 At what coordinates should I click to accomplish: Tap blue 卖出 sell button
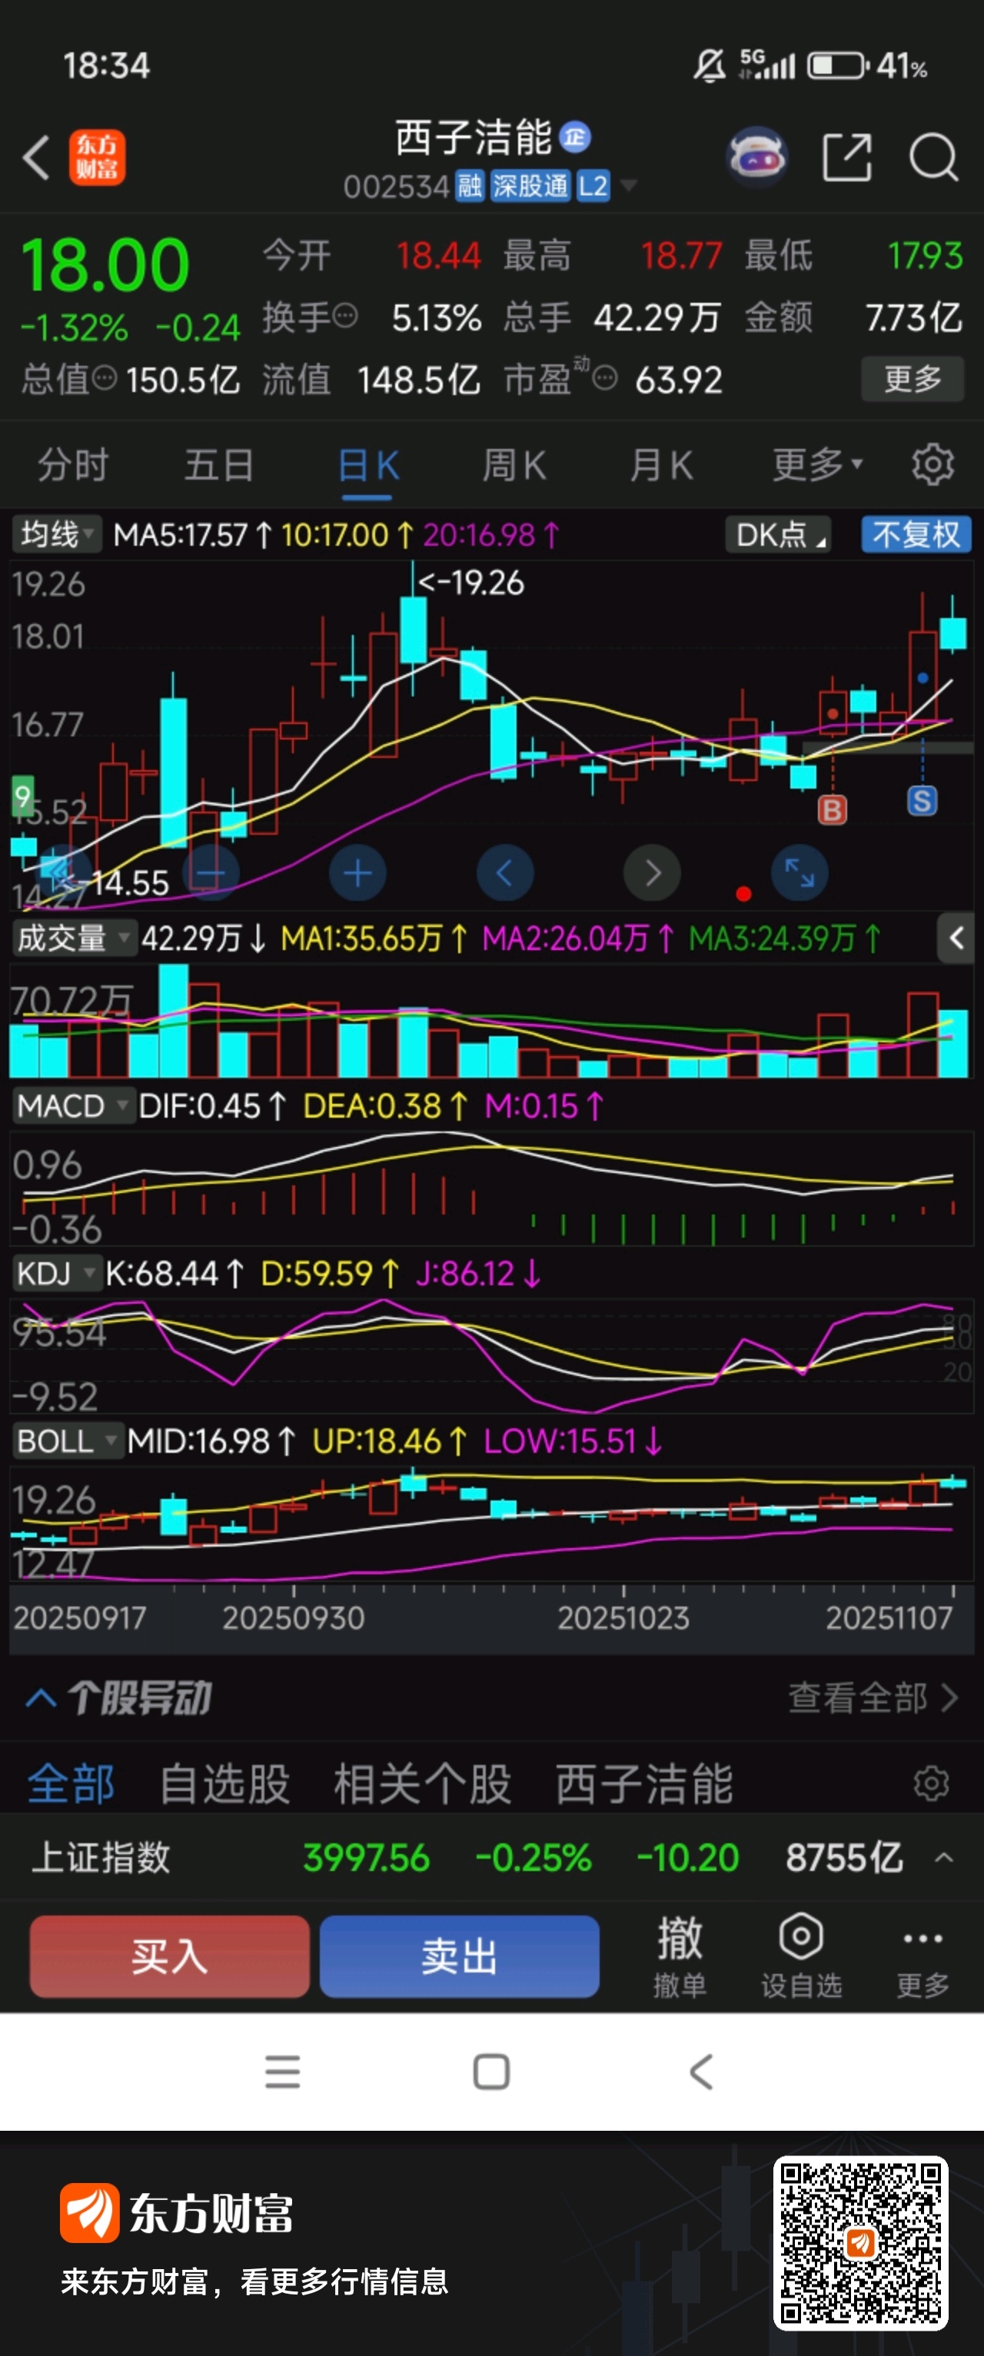click(459, 1956)
